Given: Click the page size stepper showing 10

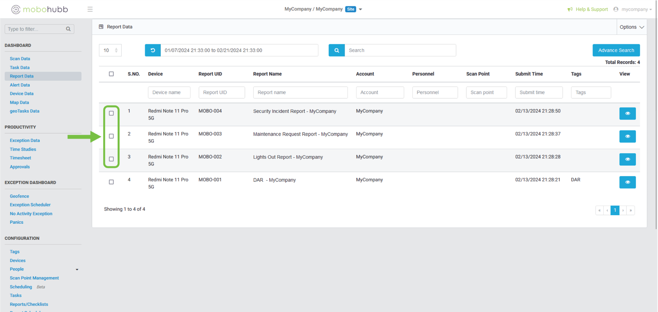Looking at the screenshot, I should pos(110,50).
